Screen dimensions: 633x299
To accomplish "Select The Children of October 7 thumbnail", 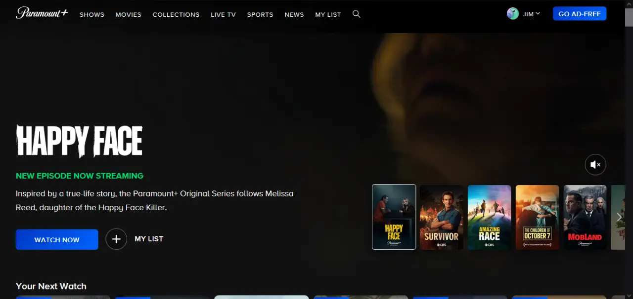I will coord(538,217).
